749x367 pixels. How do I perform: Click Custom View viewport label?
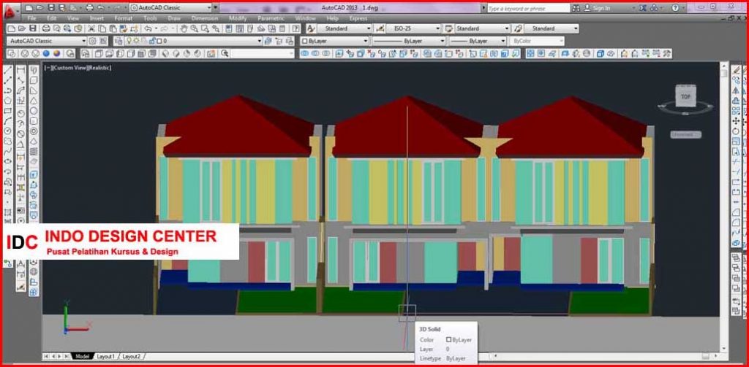point(70,68)
